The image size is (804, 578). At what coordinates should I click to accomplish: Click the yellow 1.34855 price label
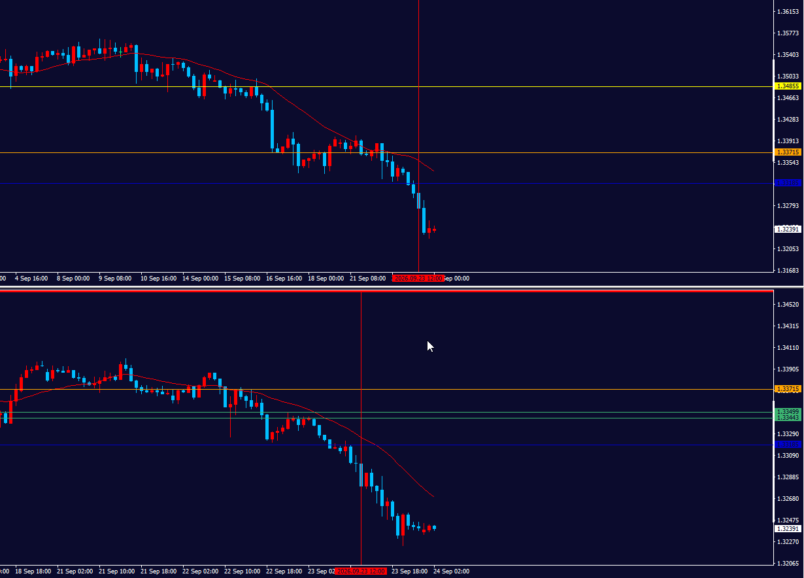(788, 86)
